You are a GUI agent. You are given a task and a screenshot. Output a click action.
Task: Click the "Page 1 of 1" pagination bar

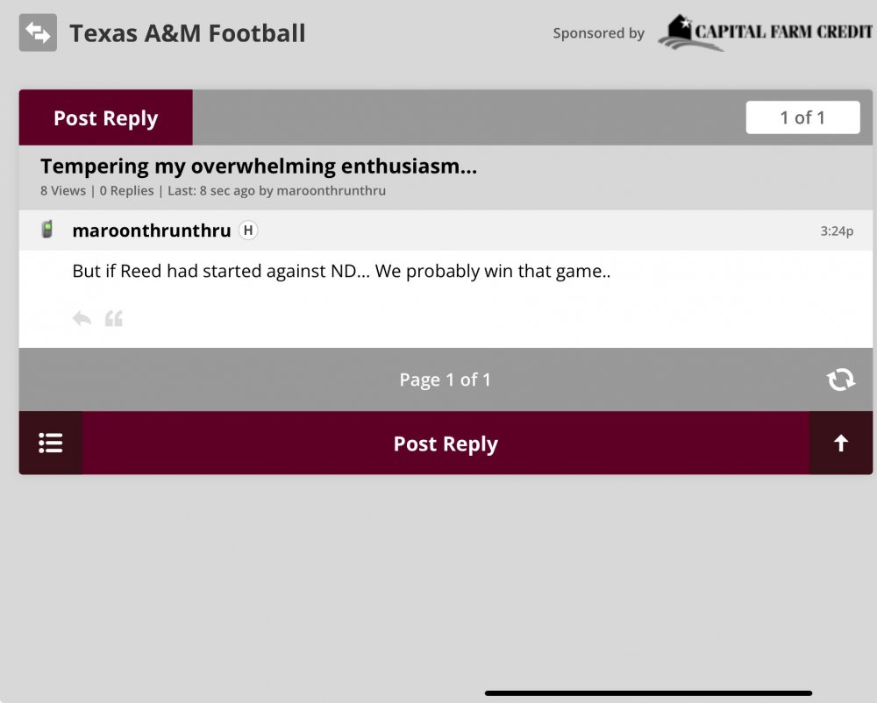pyautogui.click(x=445, y=380)
